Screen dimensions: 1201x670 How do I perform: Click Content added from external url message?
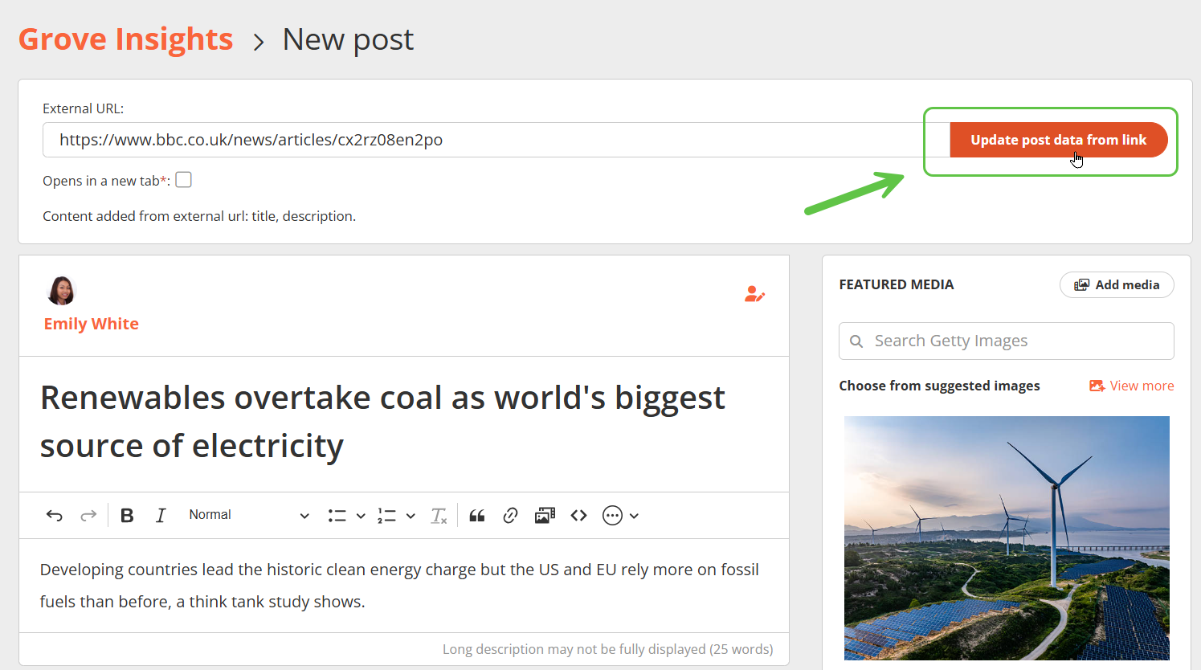199,216
